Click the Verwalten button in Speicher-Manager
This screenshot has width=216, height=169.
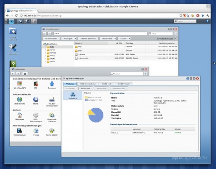click(101, 88)
